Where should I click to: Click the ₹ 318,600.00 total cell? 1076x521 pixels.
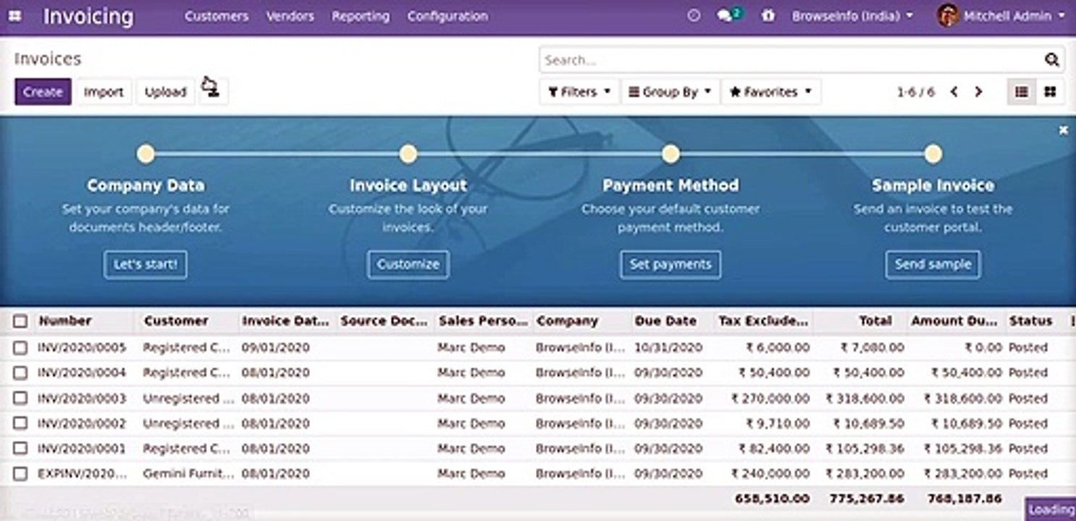(865, 398)
